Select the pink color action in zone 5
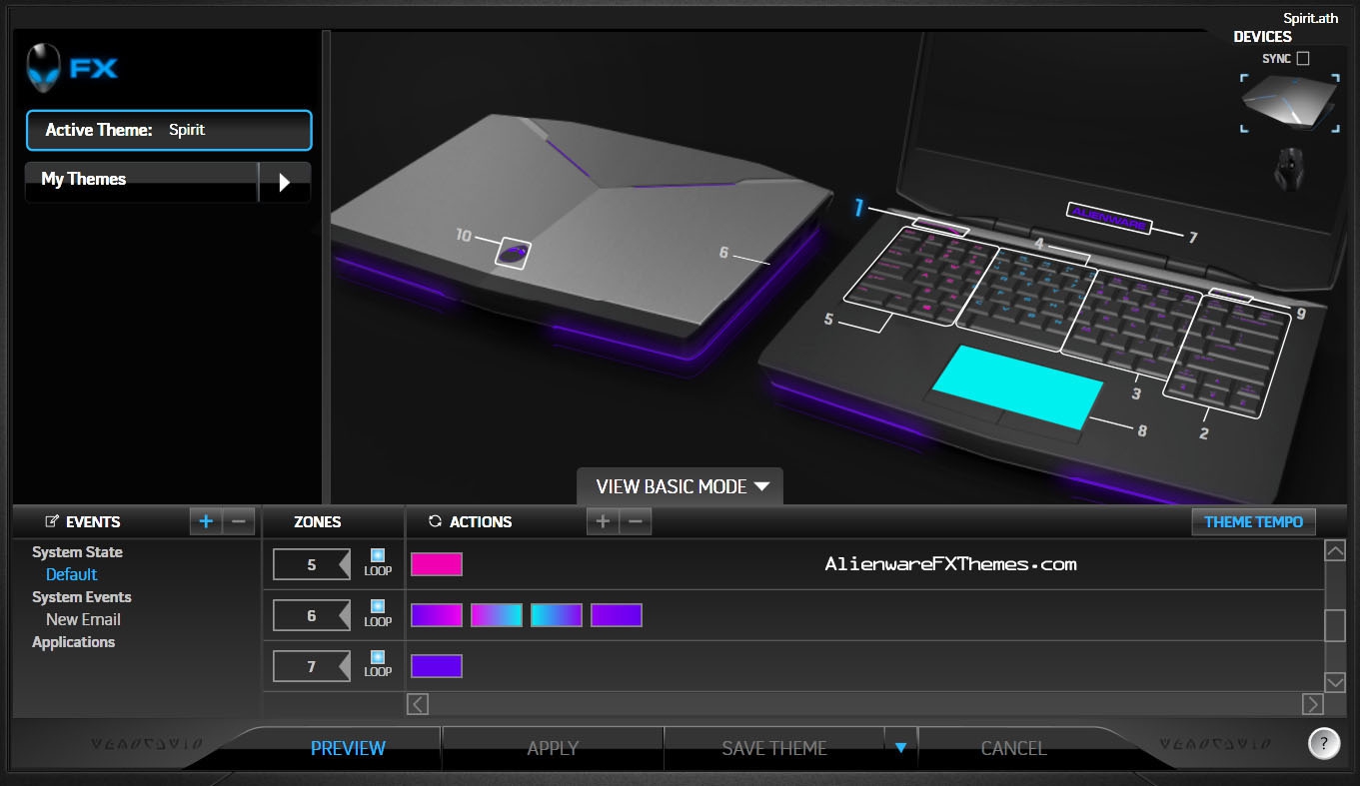 [437, 564]
